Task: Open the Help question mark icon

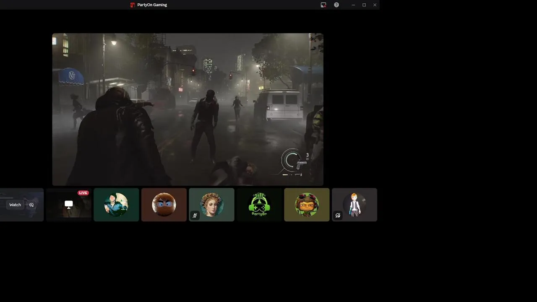Action: [336, 5]
